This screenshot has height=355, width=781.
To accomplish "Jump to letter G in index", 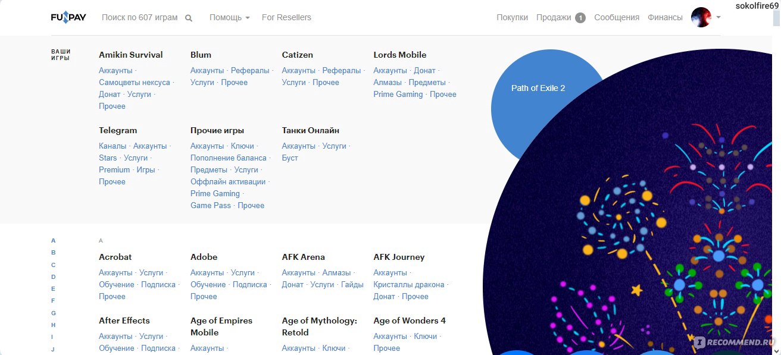I will [53, 313].
